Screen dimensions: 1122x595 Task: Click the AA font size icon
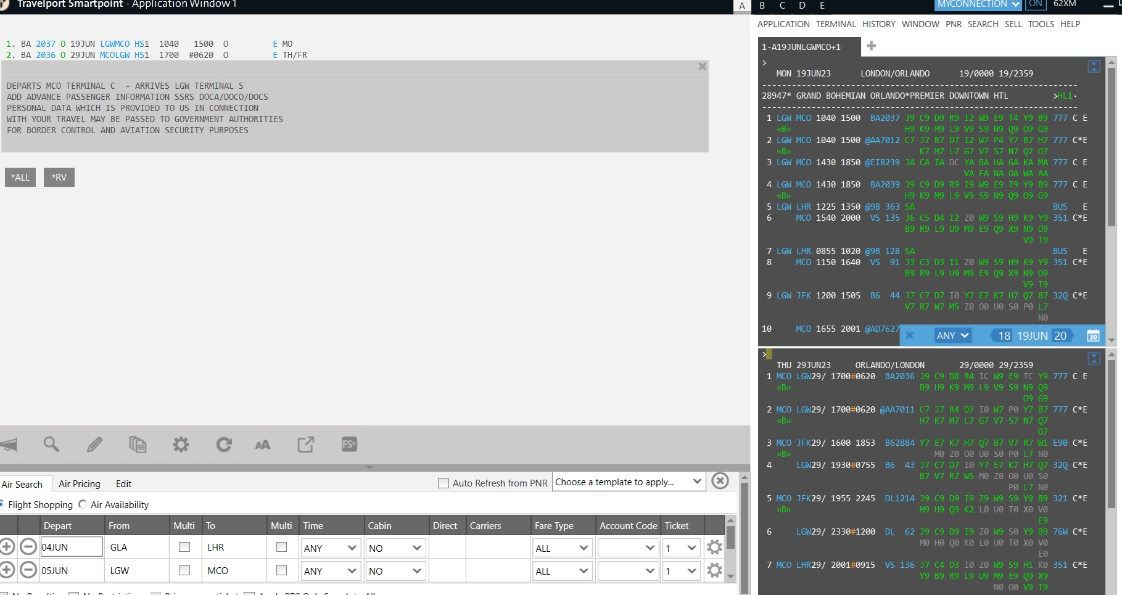(262, 445)
